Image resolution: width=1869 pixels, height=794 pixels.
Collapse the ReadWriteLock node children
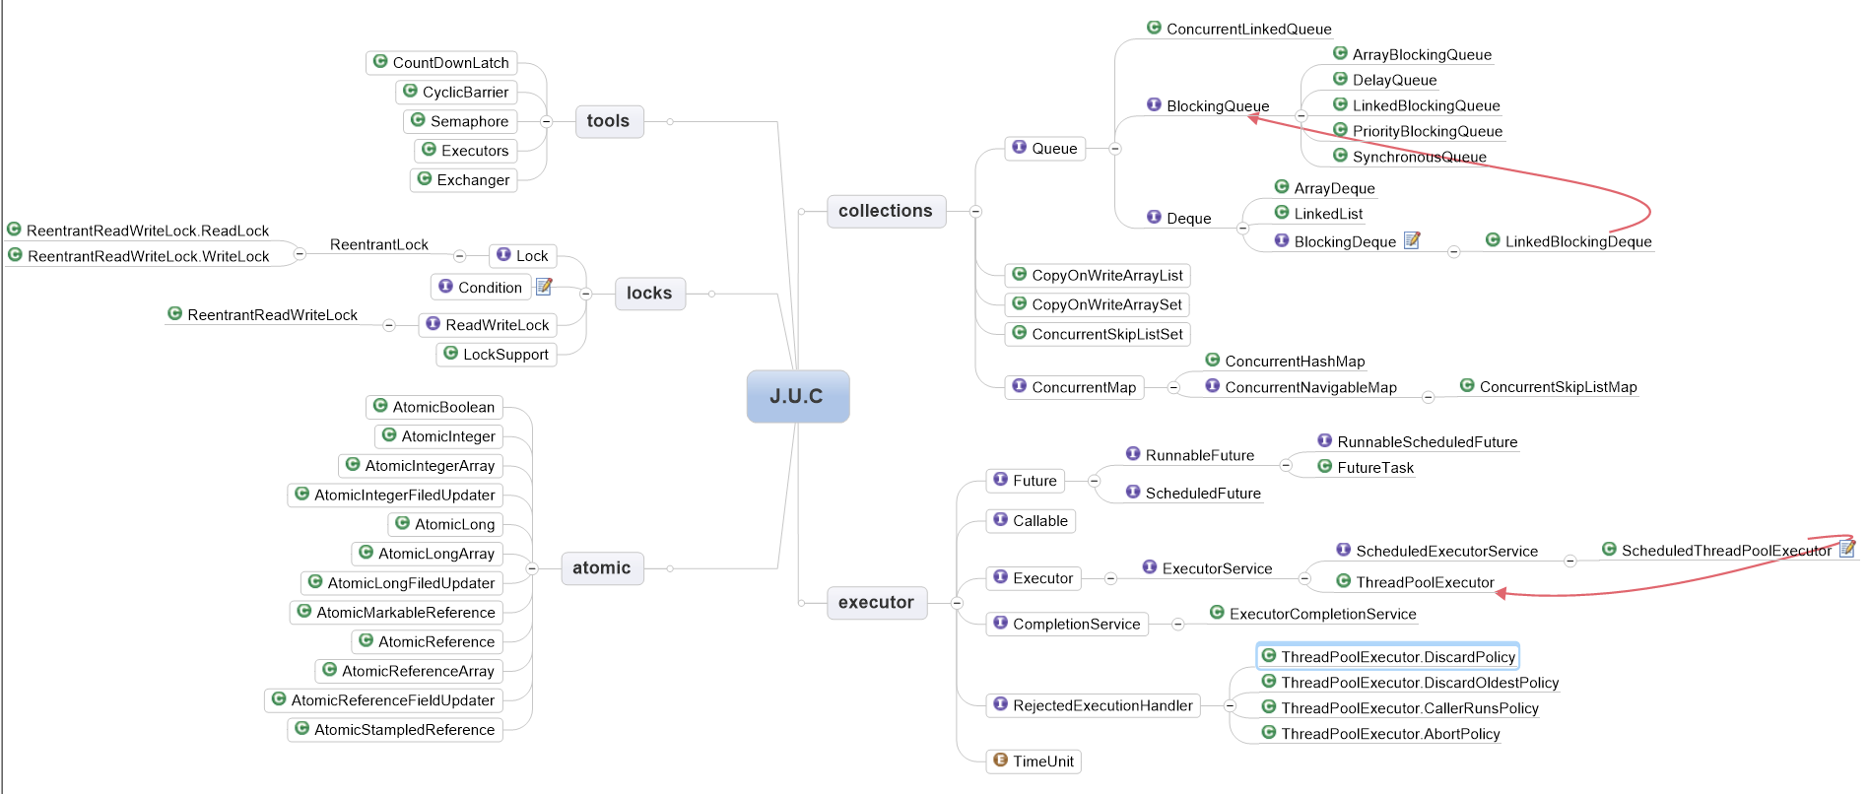click(389, 325)
